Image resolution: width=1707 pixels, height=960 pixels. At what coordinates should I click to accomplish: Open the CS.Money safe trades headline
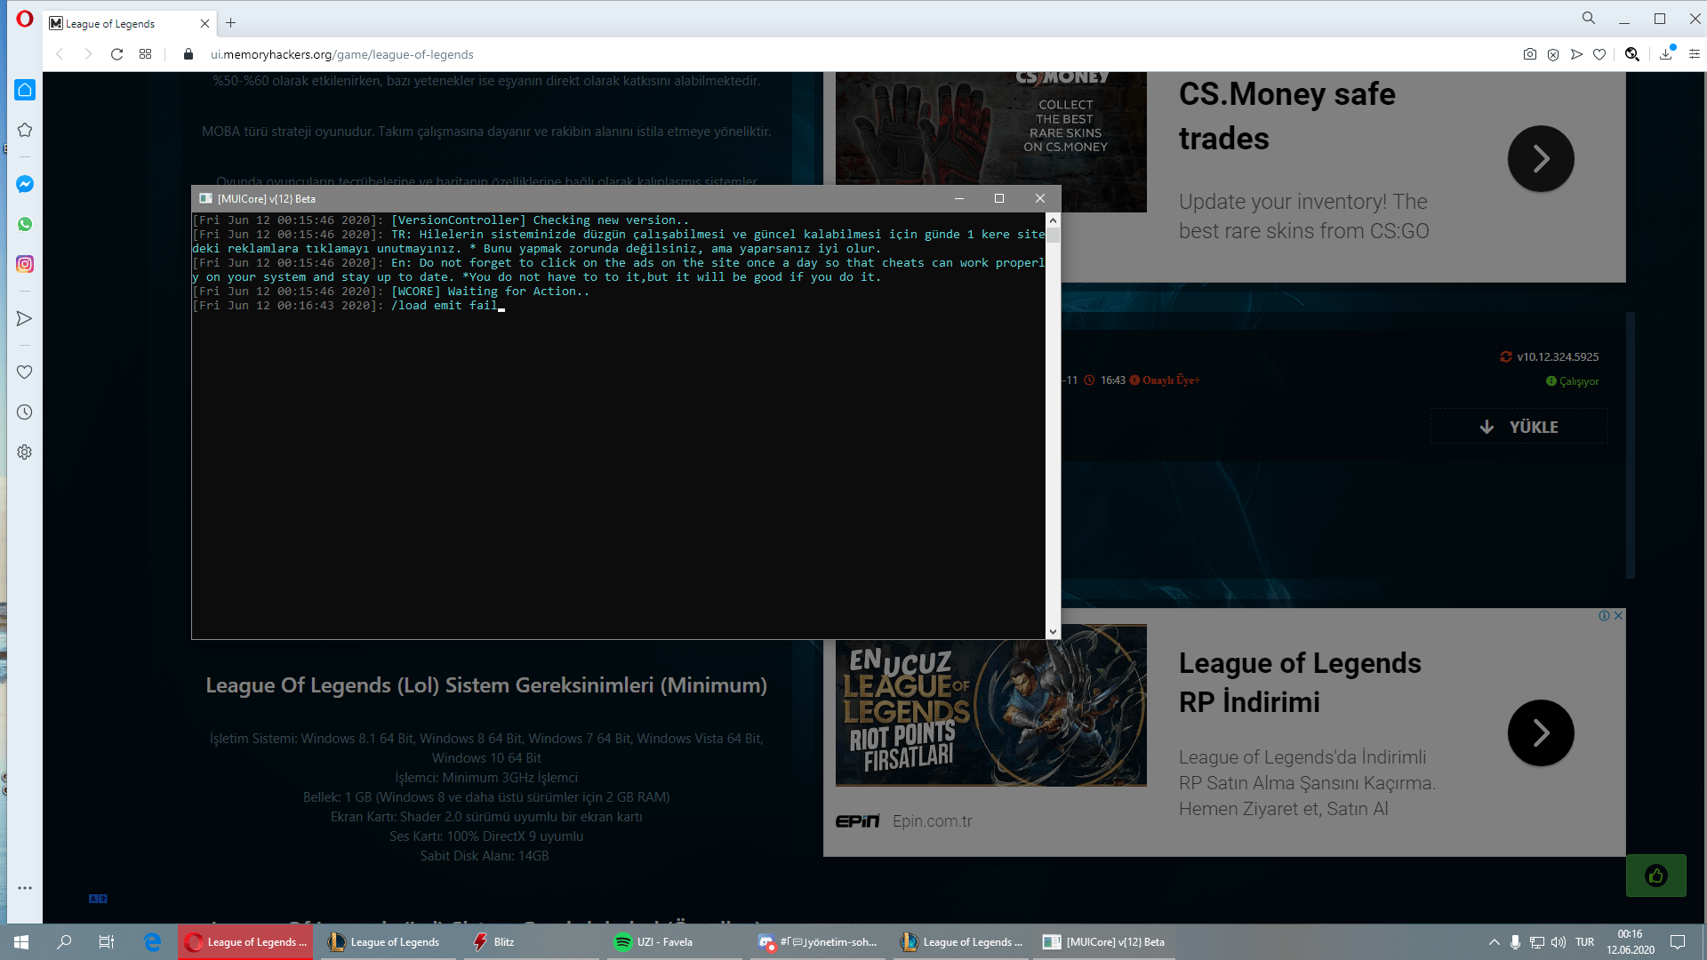click(1287, 116)
